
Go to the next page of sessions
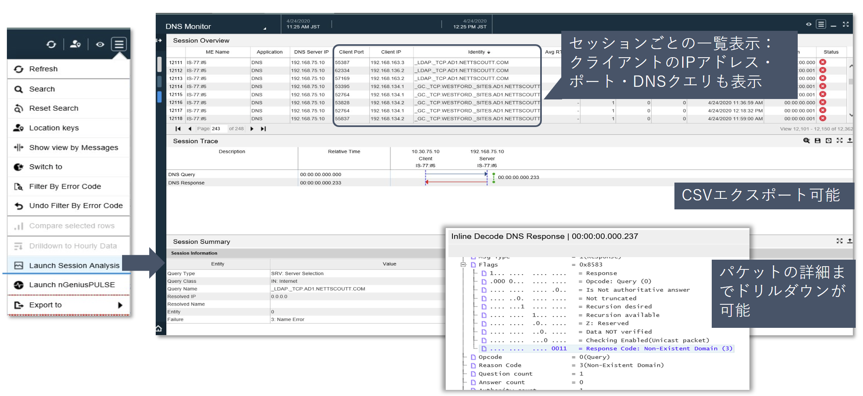click(252, 129)
